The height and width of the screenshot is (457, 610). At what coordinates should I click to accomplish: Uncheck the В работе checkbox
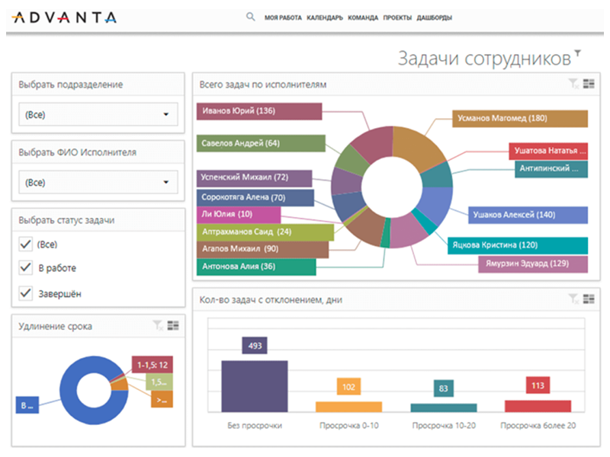point(25,268)
